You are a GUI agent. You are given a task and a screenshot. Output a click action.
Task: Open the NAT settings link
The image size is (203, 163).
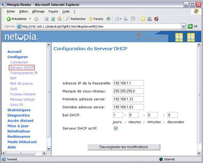(x=13, y=78)
